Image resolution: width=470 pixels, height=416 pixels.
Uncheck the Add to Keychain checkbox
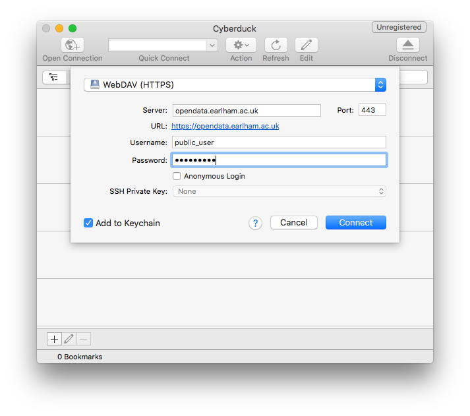click(x=88, y=223)
